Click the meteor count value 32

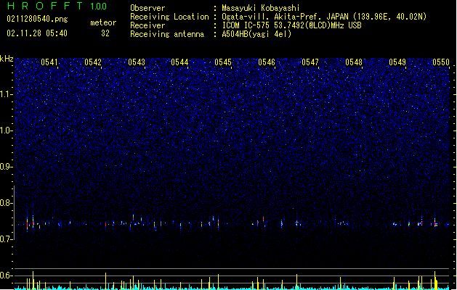coord(105,33)
